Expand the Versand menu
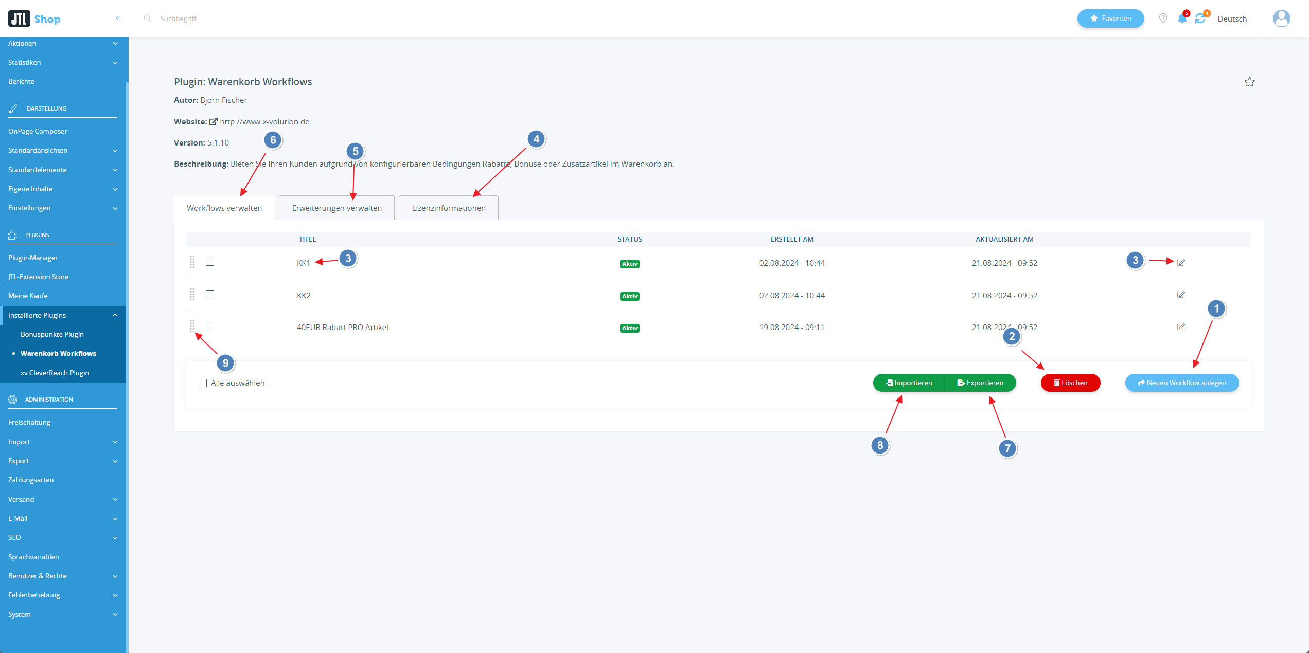 tap(63, 499)
